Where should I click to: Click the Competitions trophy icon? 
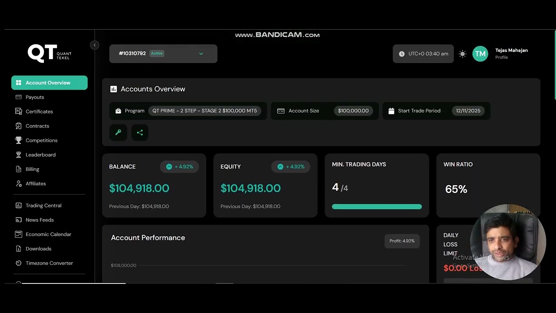click(x=19, y=140)
